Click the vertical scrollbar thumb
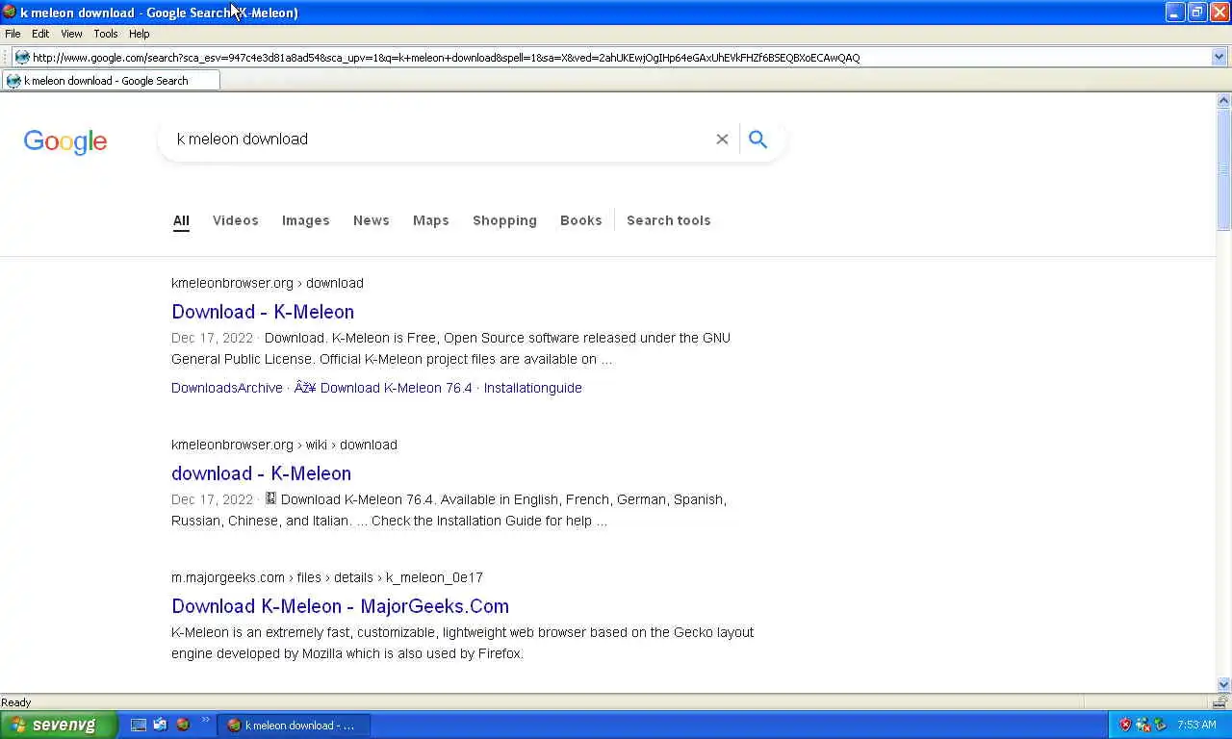This screenshot has height=739, width=1232. 1224,169
